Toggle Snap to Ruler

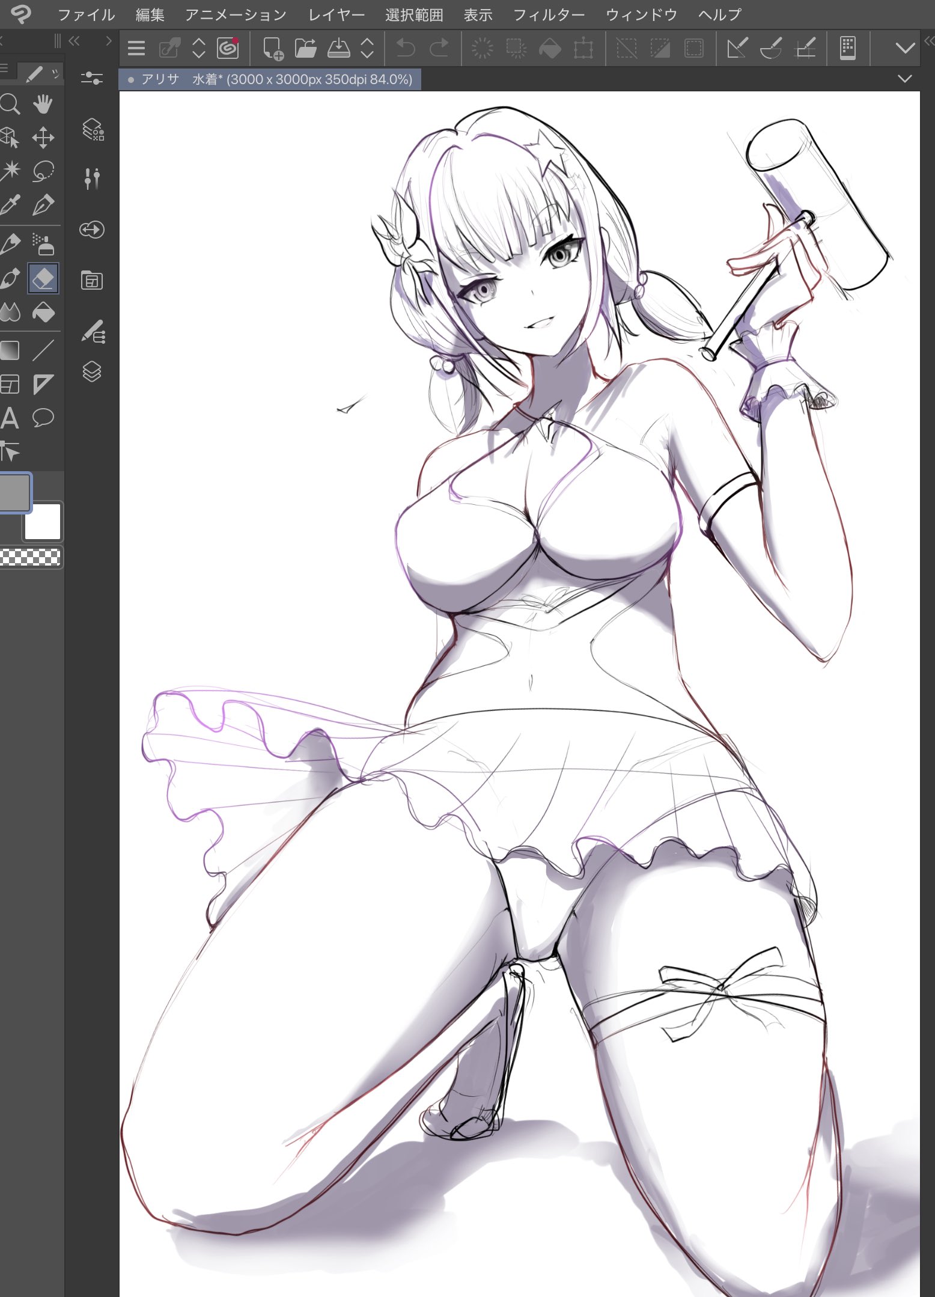click(x=737, y=48)
